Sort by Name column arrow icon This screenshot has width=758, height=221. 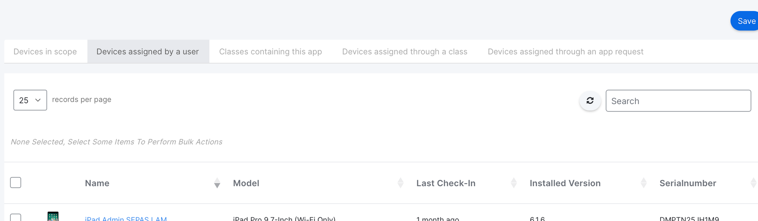pyautogui.click(x=217, y=183)
